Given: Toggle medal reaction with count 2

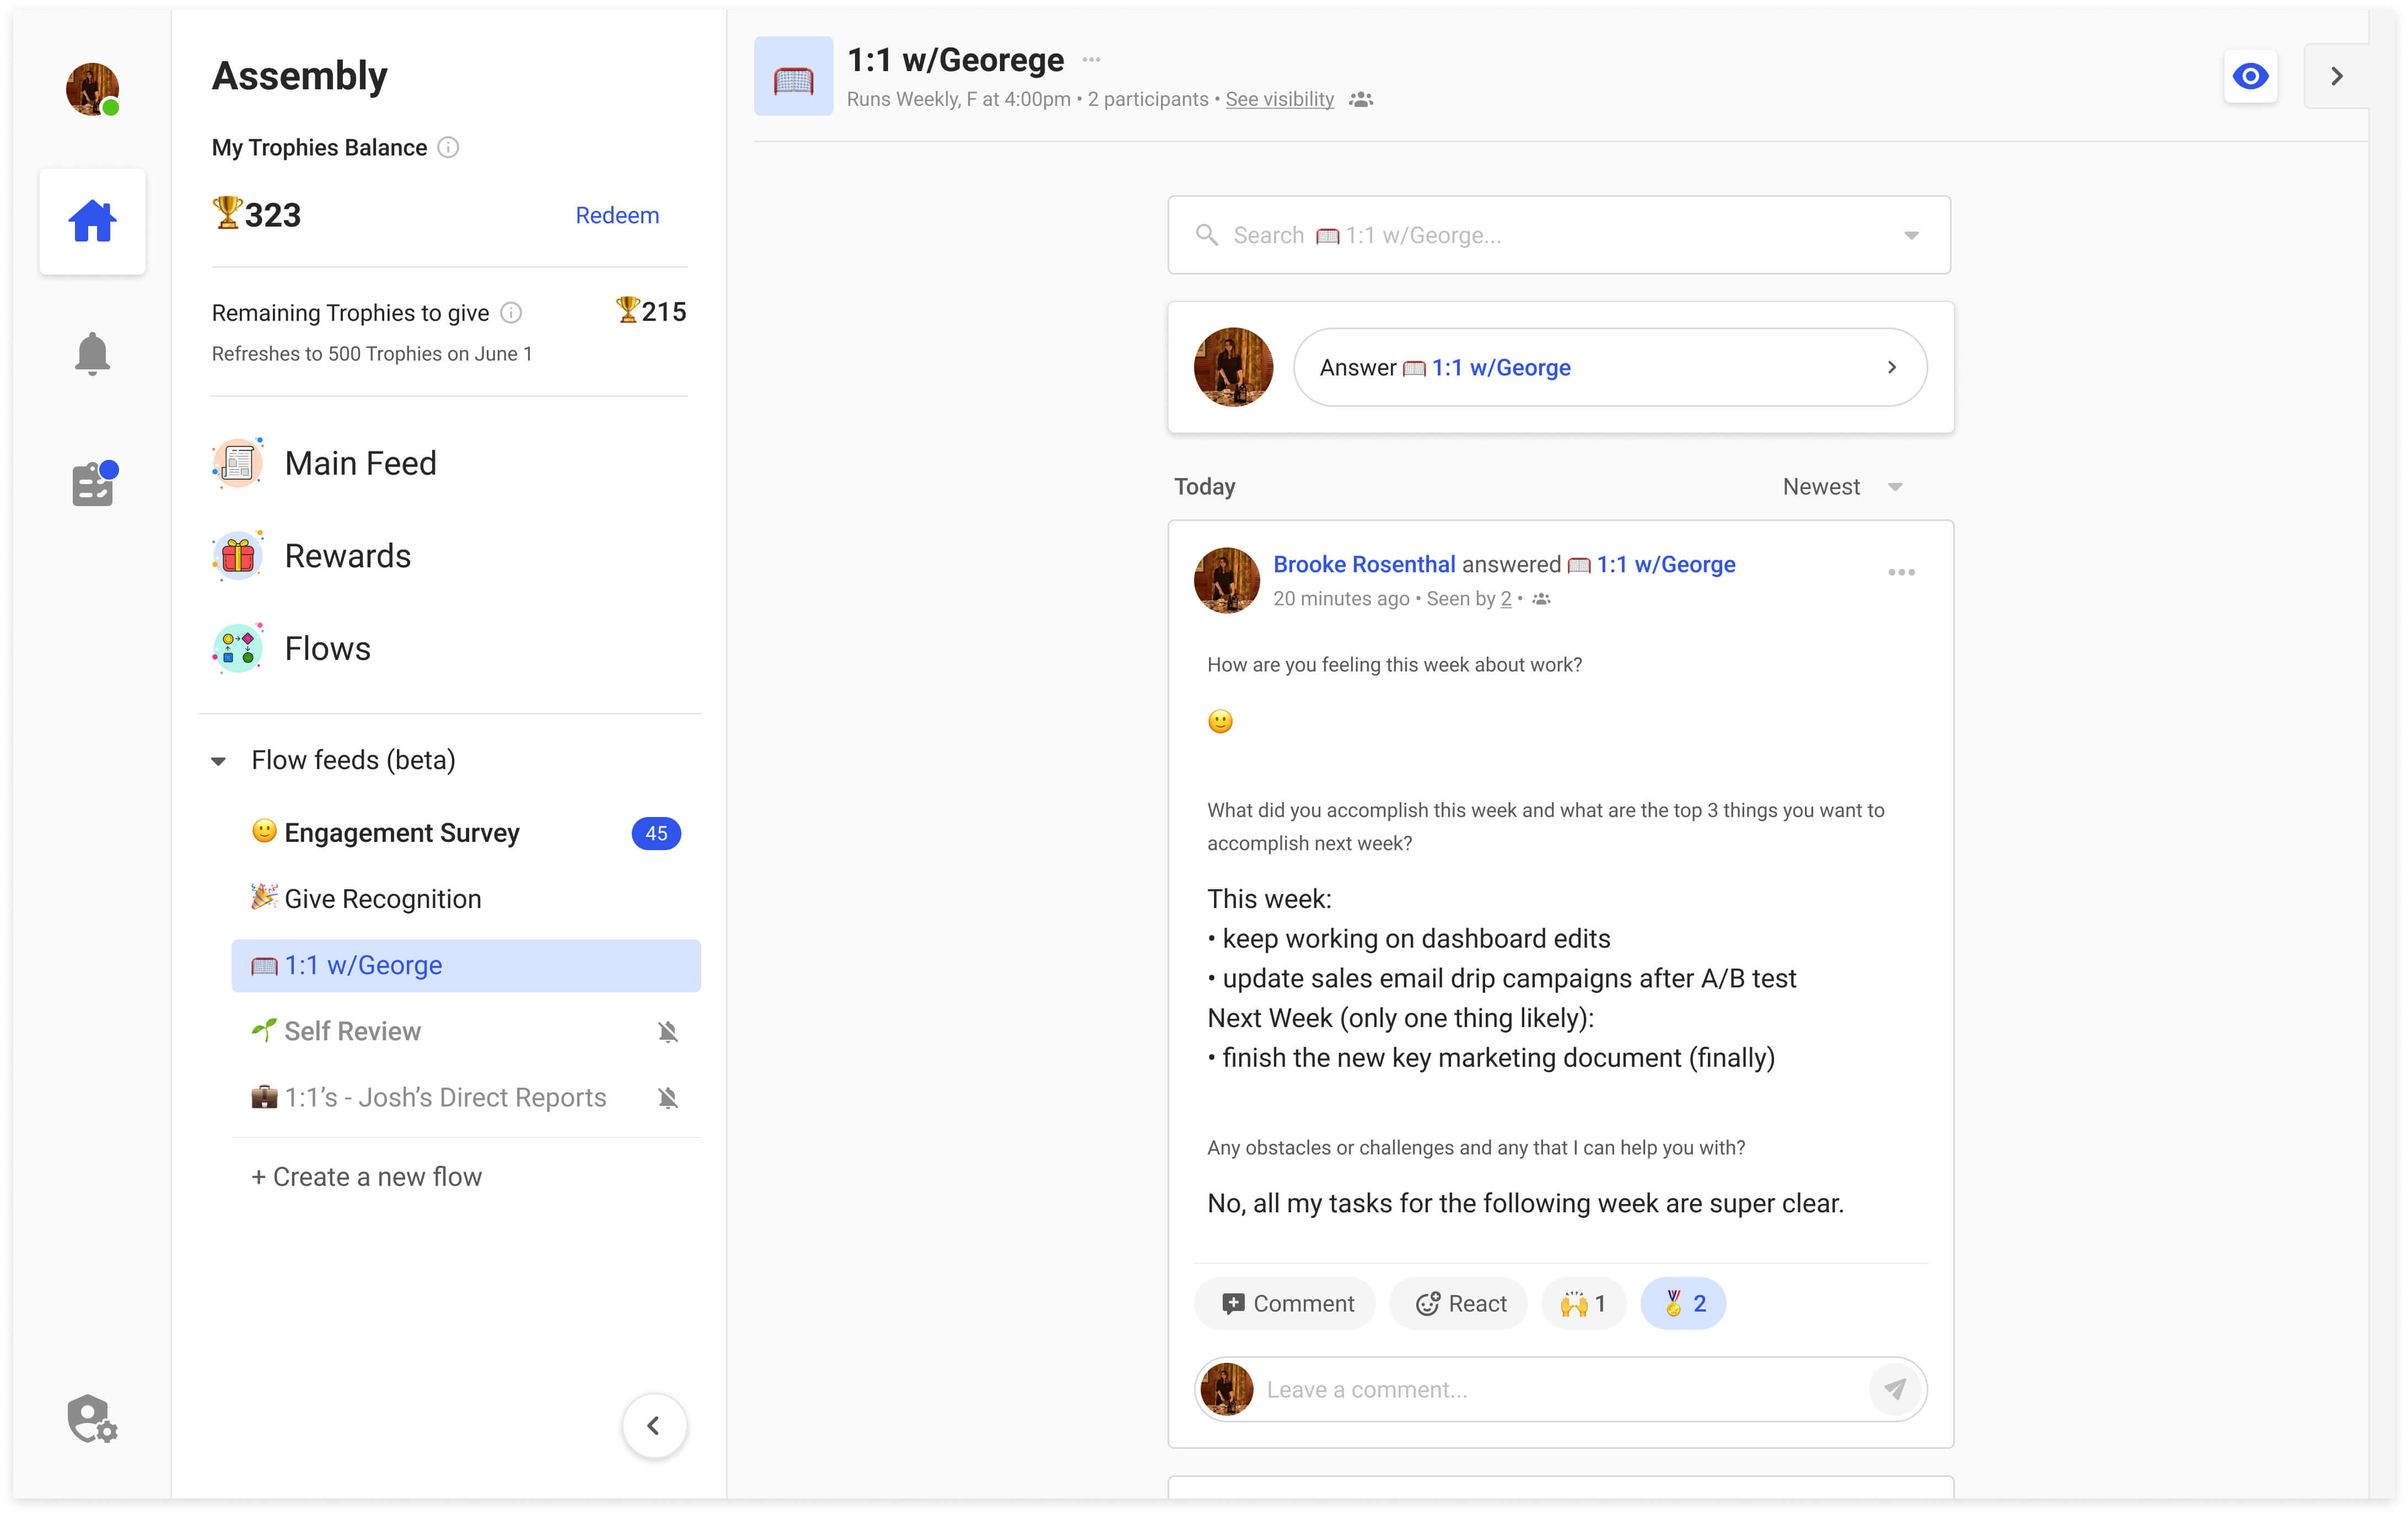Looking at the screenshot, I should click(1683, 1303).
